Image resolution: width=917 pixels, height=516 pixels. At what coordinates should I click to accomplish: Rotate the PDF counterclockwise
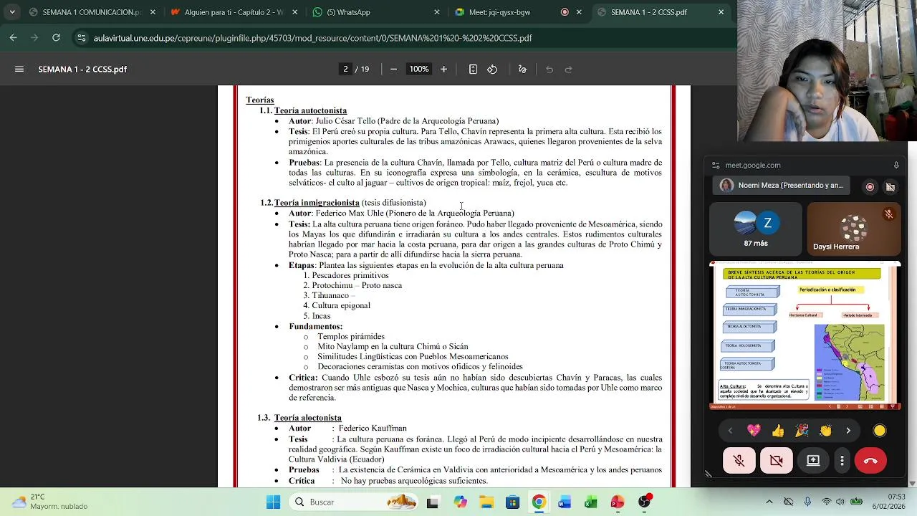click(492, 70)
